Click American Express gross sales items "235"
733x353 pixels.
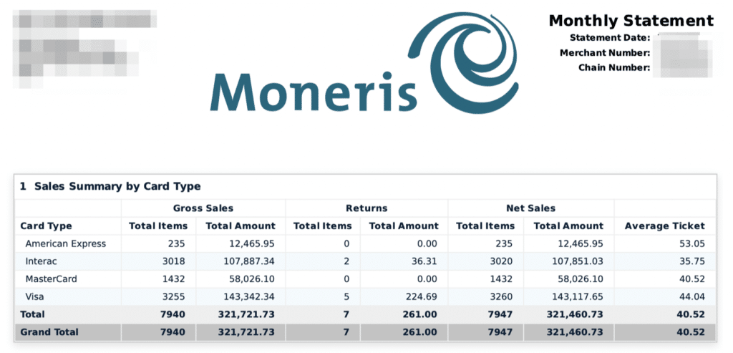coord(176,243)
